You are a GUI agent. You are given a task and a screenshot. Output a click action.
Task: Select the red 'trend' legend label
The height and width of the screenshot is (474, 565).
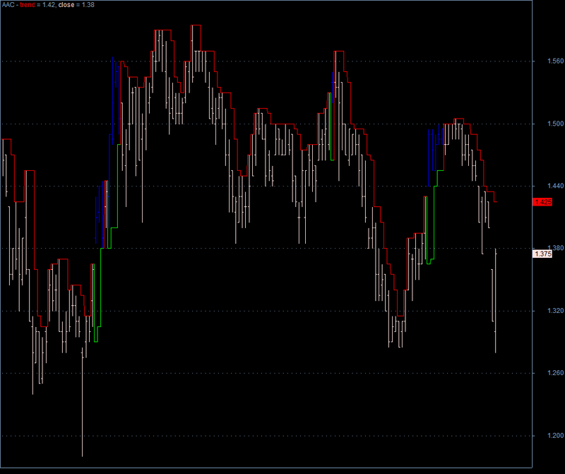tap(28, 5)
